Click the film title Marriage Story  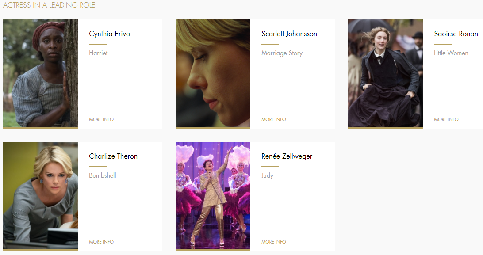282,53
